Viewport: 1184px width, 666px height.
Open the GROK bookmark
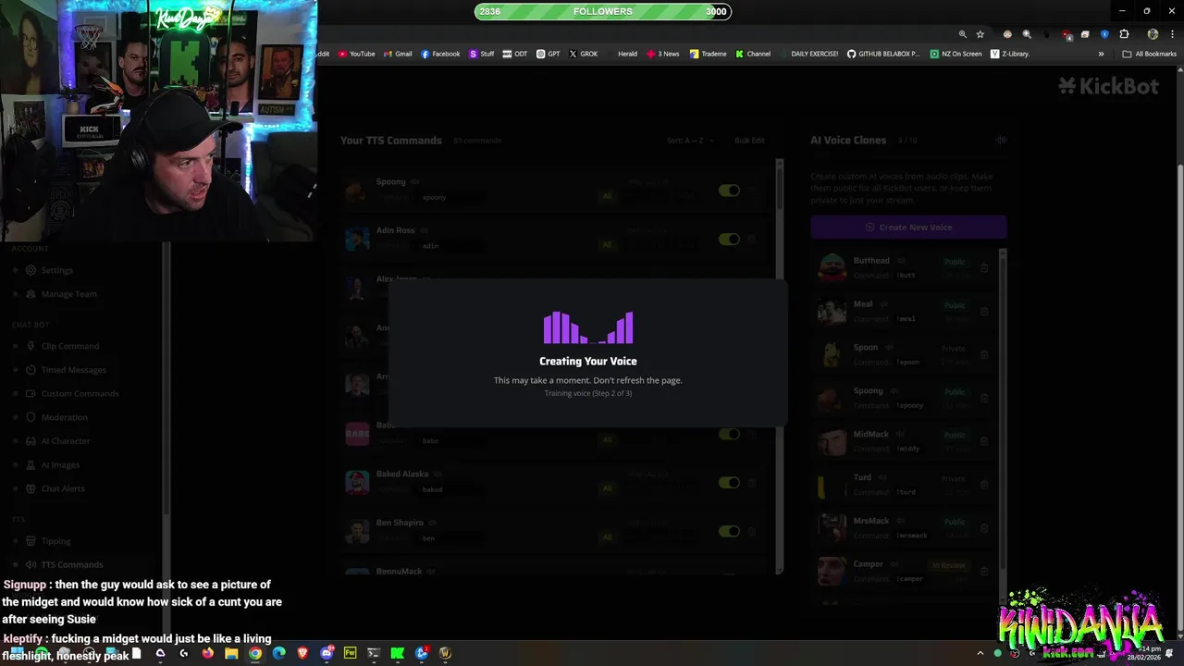[584, 54]
